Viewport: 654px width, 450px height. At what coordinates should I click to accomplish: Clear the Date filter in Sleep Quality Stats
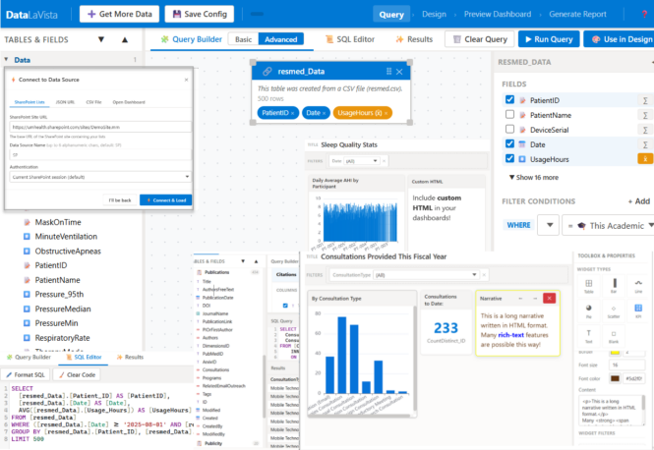click(385, 161)
